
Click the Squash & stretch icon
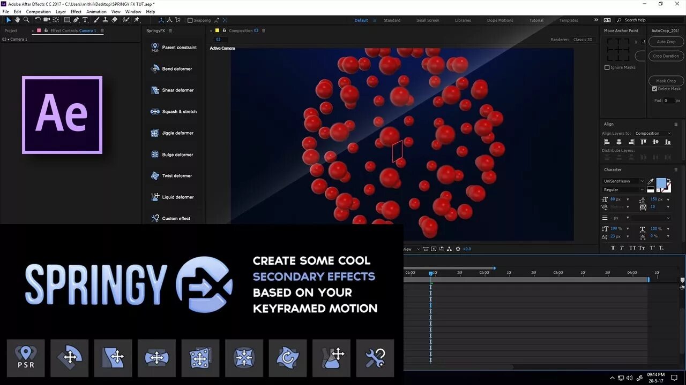tap(155, 111)
